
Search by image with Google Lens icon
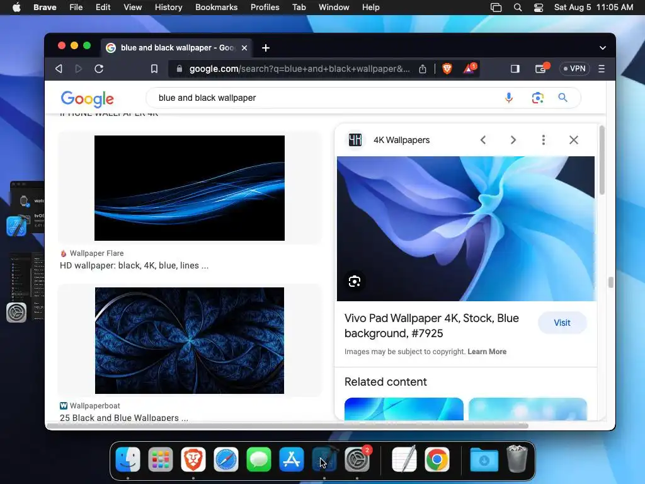tap(538, 98)
